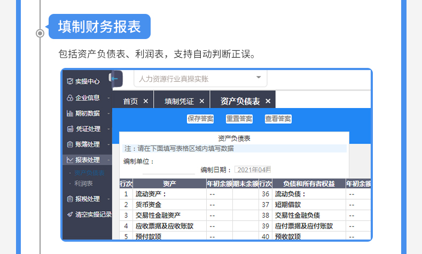The image size is (422, 254).
Task: Expand the 期初数据 menu chevron
Action: [108, 114]
